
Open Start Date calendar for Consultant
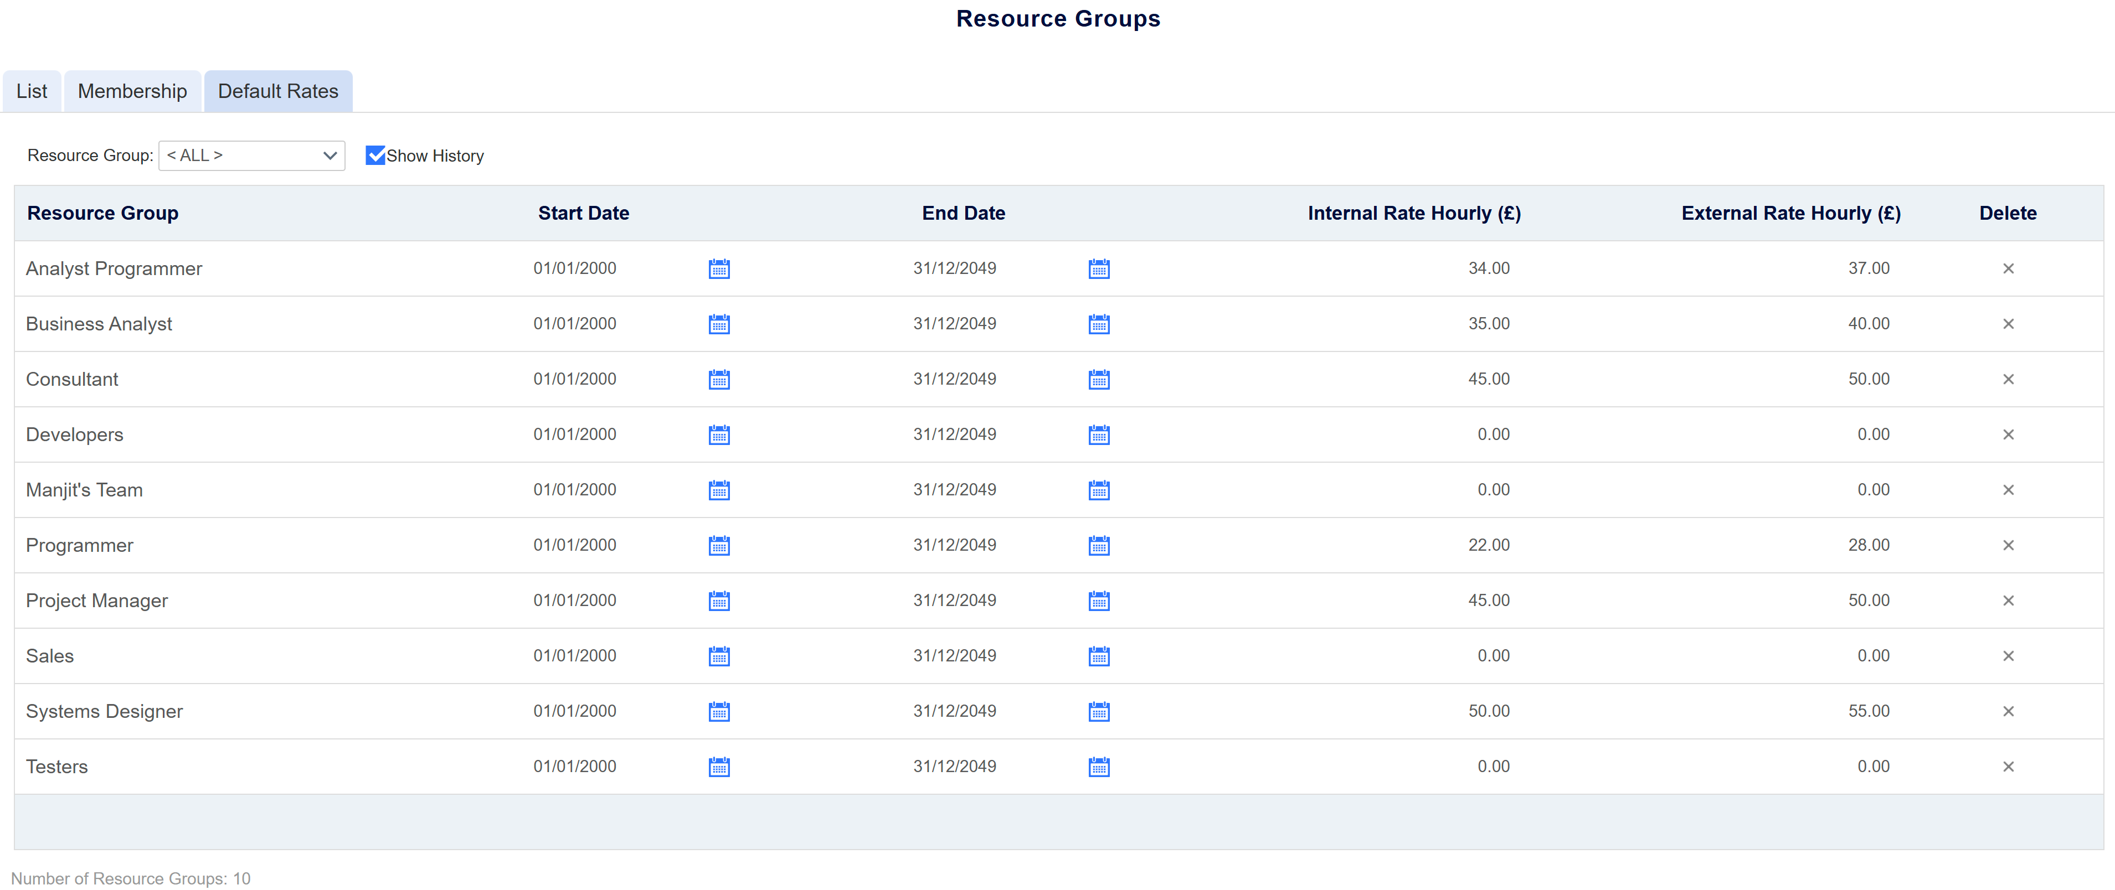click(x=718, y=380)
